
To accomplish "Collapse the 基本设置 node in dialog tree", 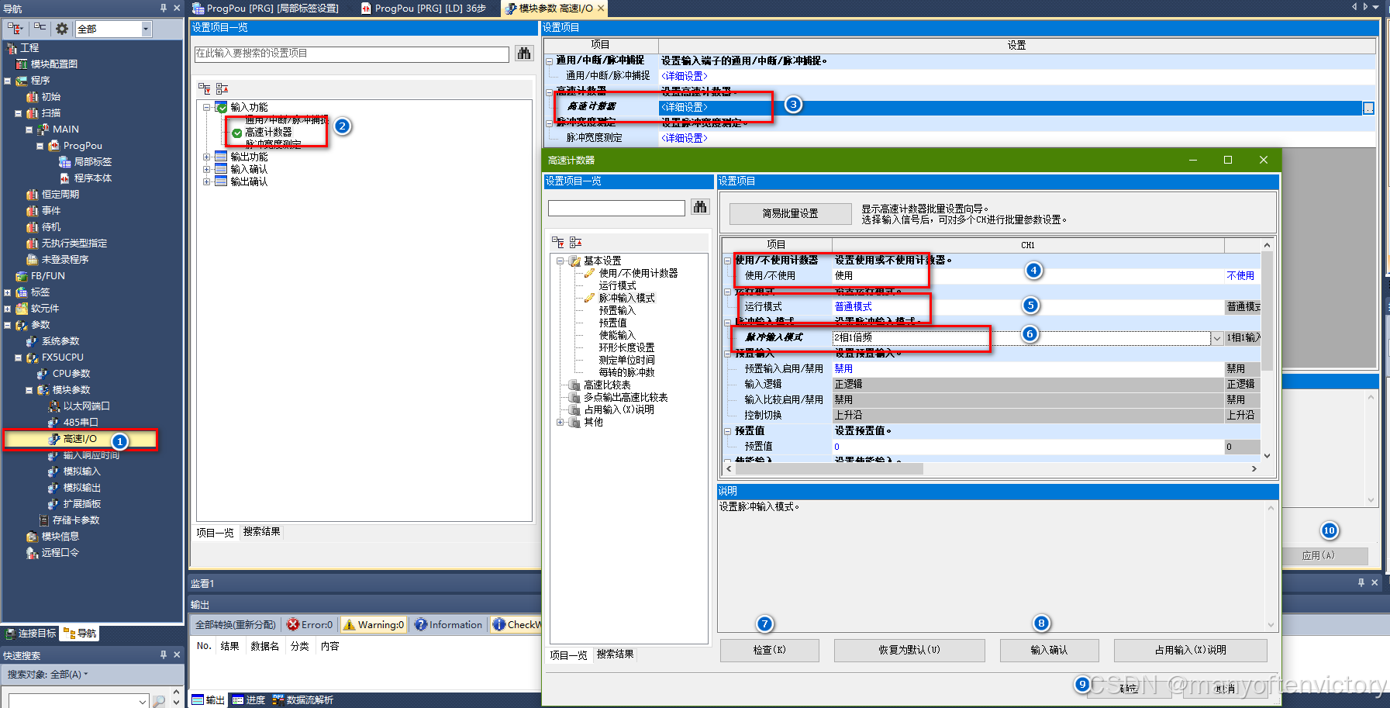I will (560, 261).
